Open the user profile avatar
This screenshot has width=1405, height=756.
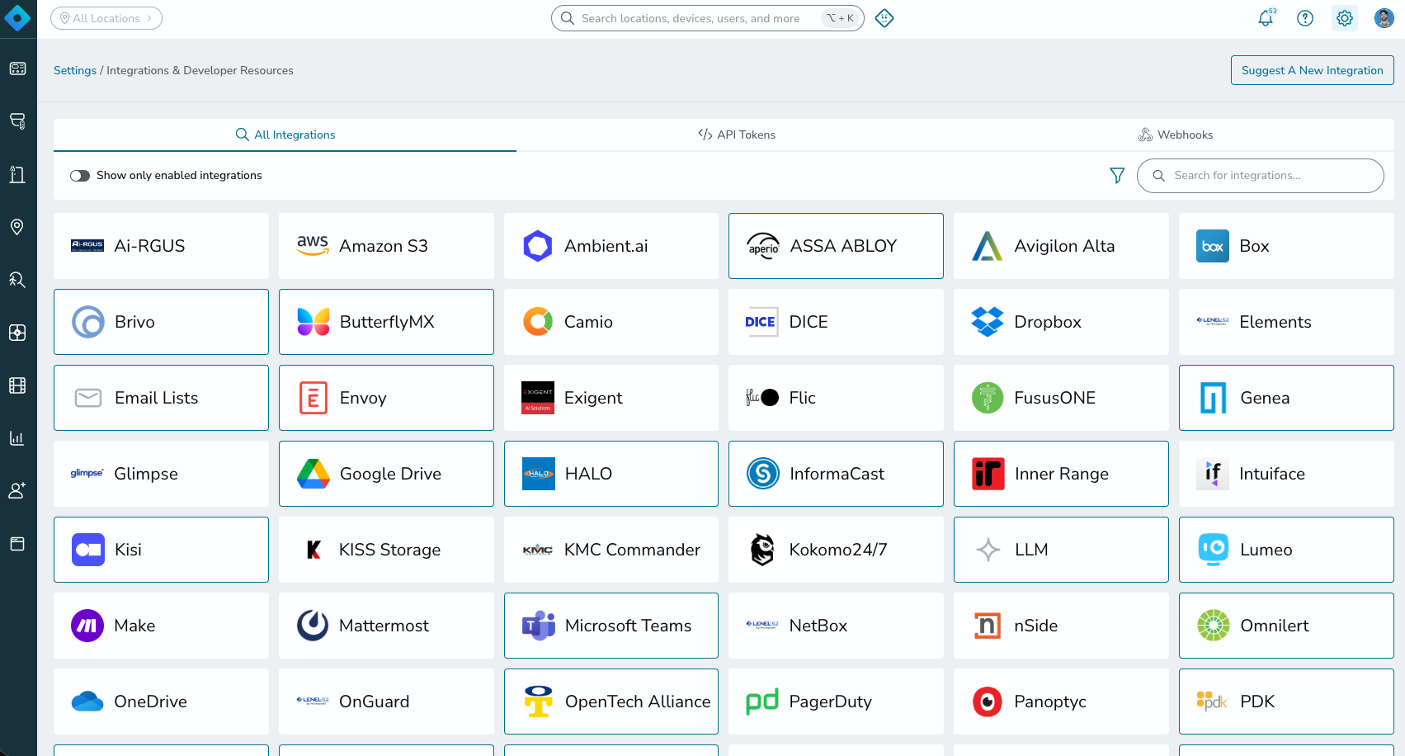(x=1384, y=18)
